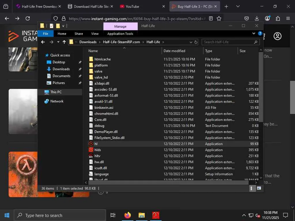Toggle Reader view icon in address bar
295x221 pixels.
[x=211, y=18]
